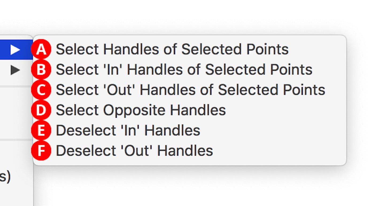Run Deselect 'In' Handles
Image resolution: width=388 pixels, height=206 pixels.
127,130
